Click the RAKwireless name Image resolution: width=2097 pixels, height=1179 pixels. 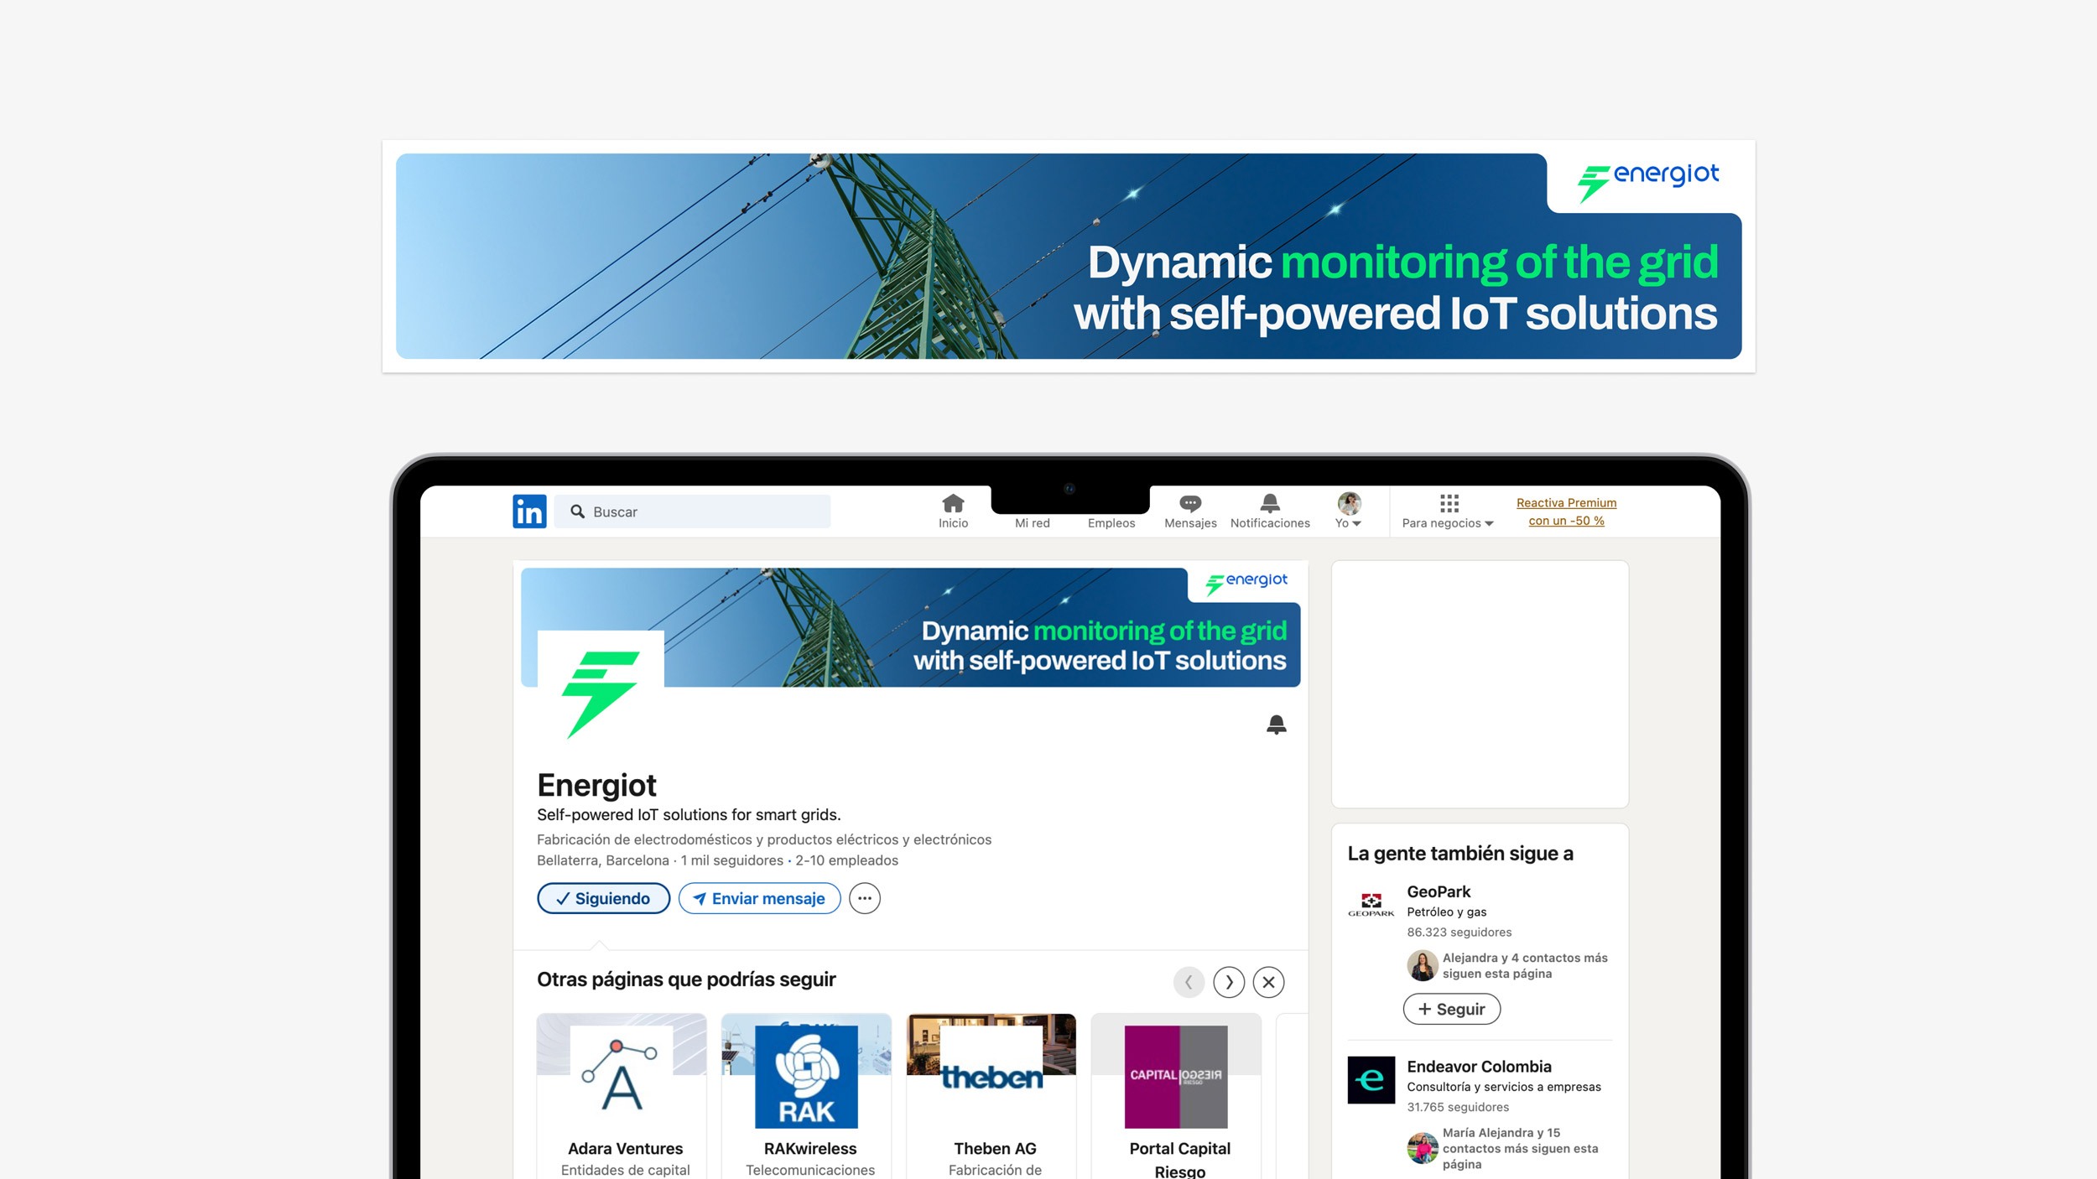coord(810,1149)
